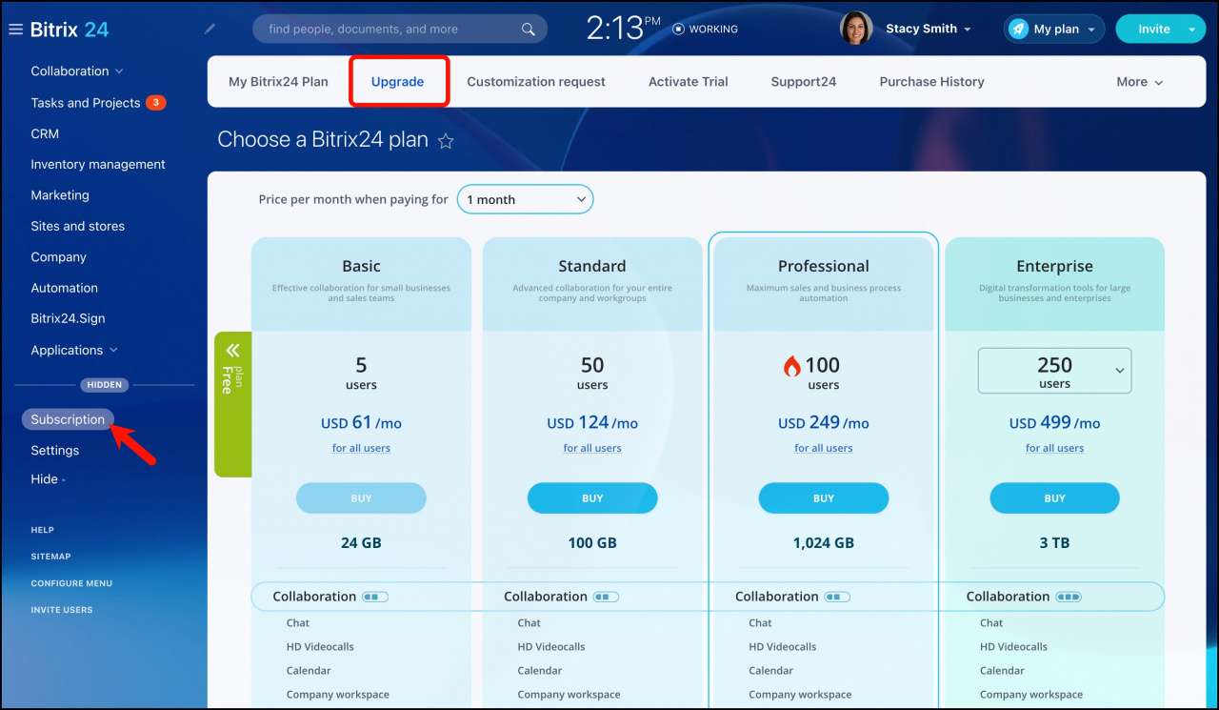Toggle Collaboration indicator on Basic plan

coord(375,597)
